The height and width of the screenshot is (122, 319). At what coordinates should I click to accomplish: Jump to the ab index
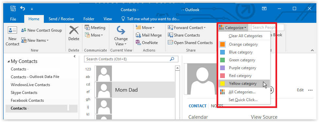tap(88, 77)
